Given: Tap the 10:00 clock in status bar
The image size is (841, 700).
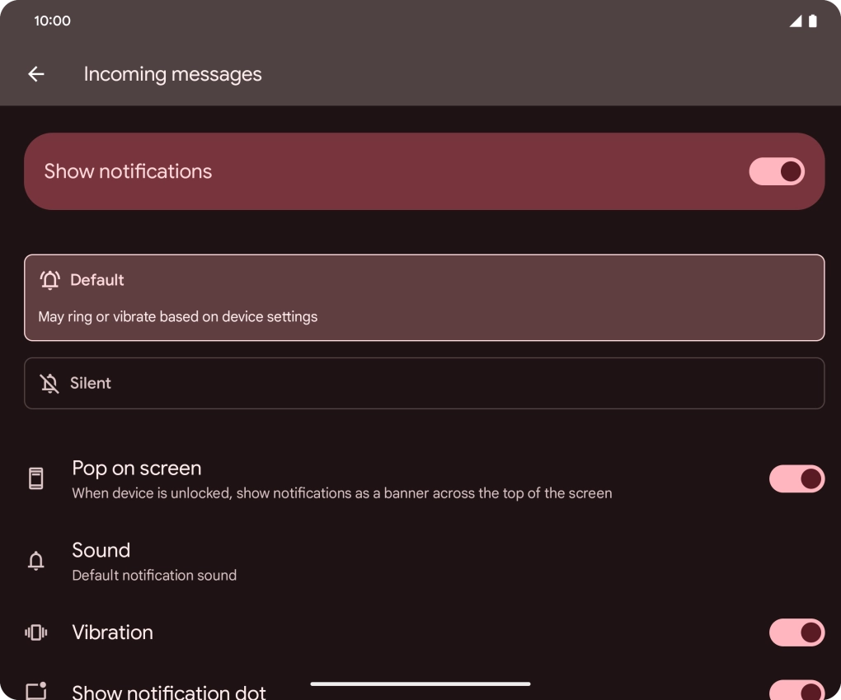Looking at the screenshot, I should 52,21.
